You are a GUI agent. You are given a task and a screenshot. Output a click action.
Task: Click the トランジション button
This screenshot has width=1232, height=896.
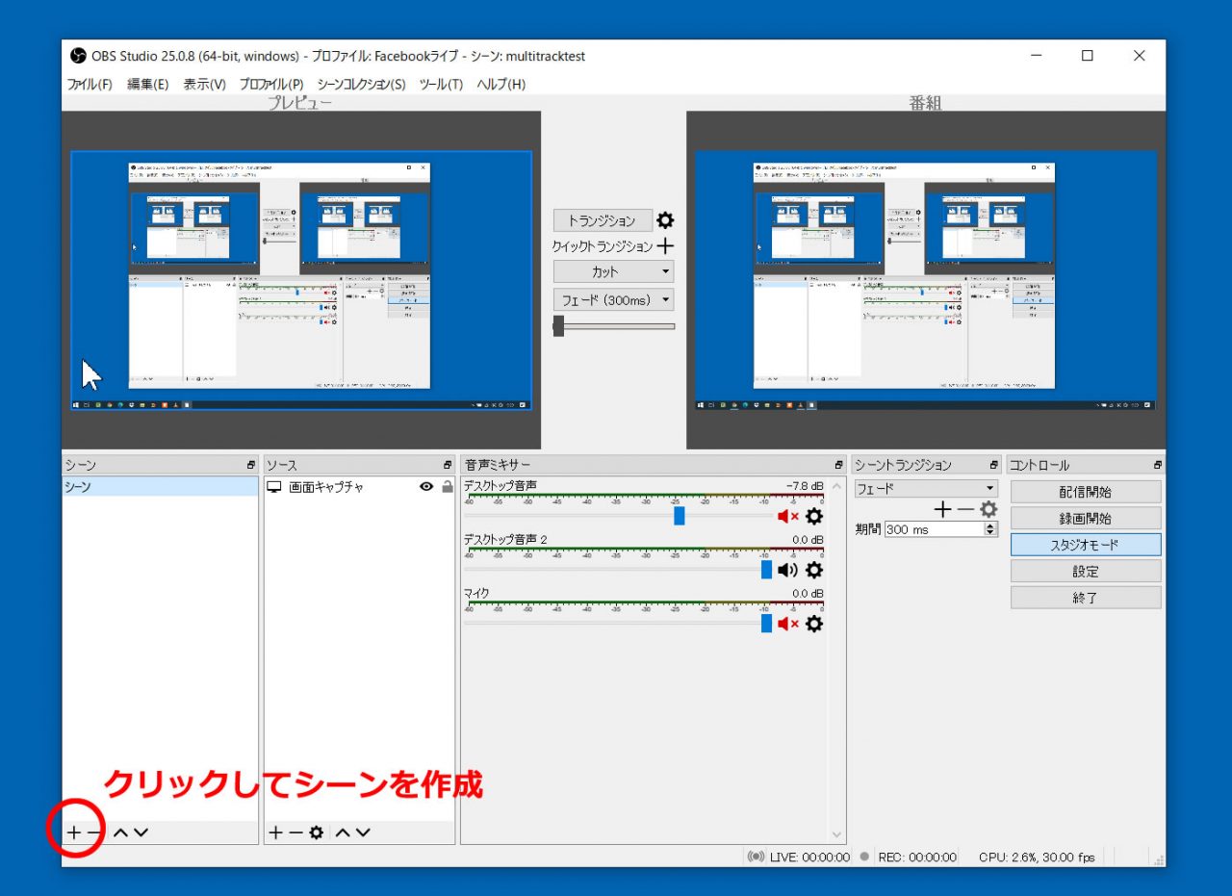(x=603, y=220)
